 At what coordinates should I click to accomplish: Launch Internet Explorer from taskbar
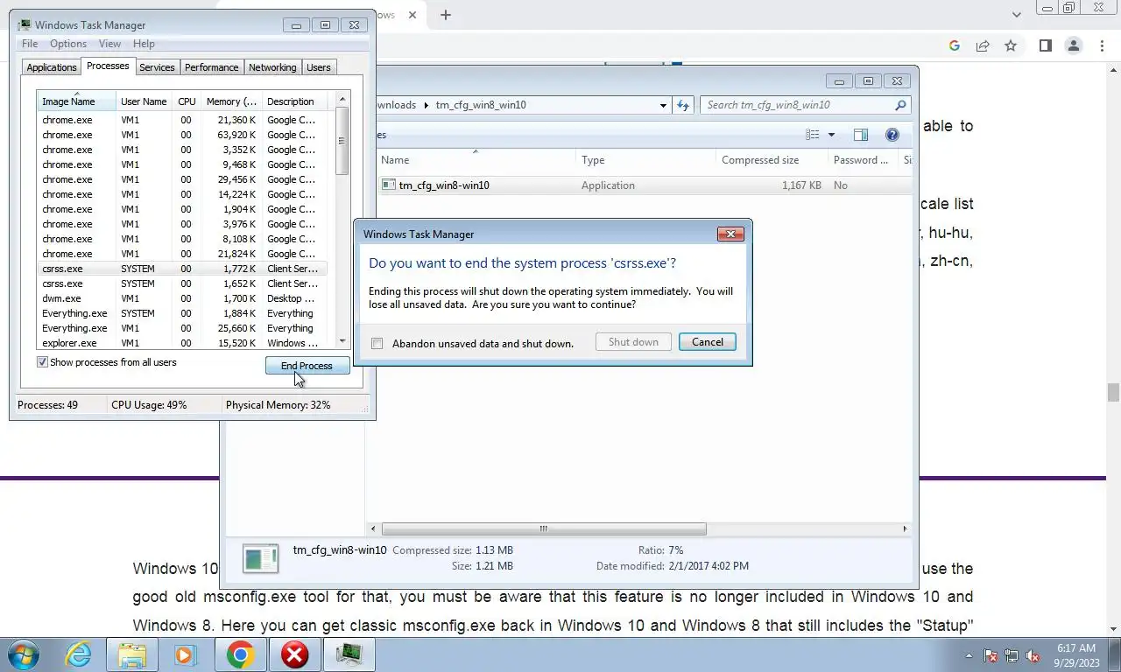tap(79, 654)
